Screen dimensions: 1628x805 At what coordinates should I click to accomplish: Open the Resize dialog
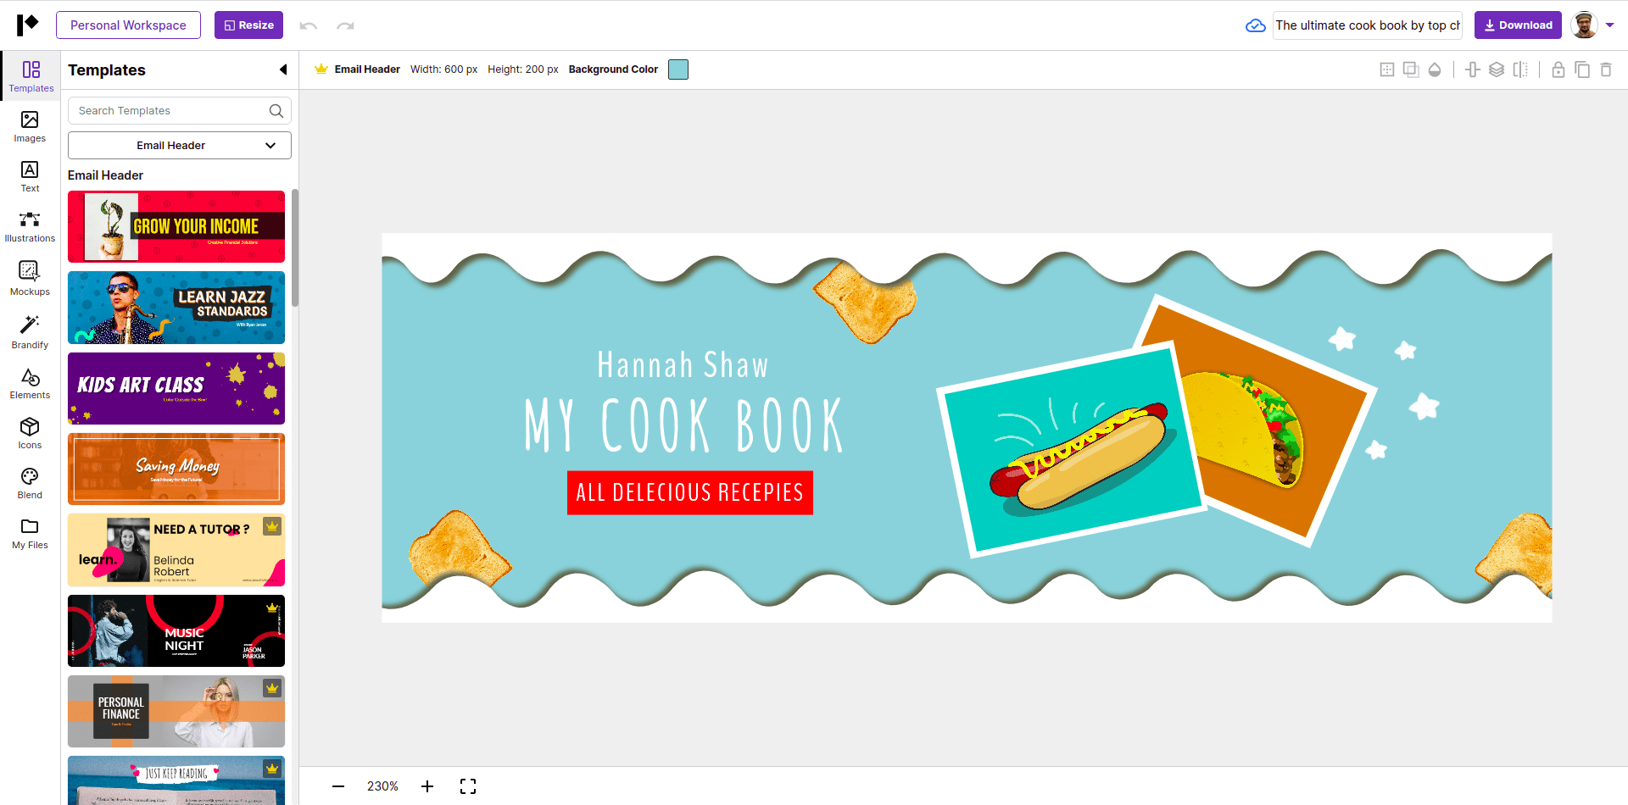(x=248, y=25)
